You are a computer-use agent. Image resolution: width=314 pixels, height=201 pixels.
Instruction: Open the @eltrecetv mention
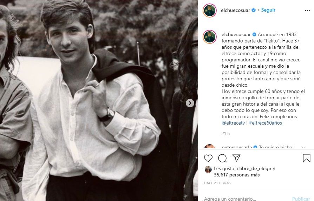coord(234,123)
